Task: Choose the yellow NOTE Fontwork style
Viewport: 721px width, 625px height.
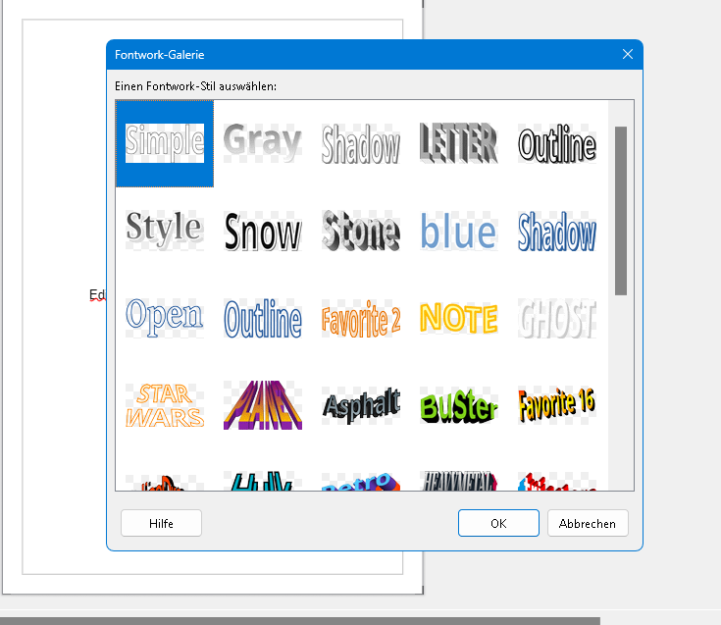Action: (458, 318)
